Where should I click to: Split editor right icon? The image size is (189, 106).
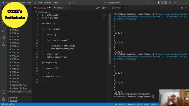103,8
